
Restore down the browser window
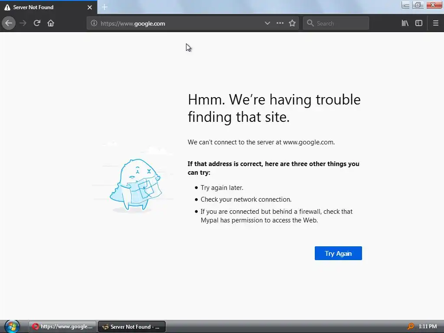coord(418,5)
